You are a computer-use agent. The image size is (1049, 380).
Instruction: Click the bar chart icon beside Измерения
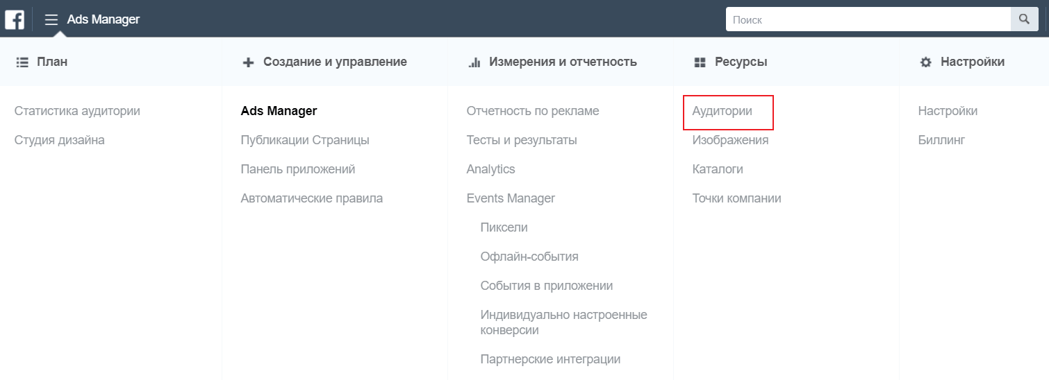pyautogui.click(x=474, y=62)
